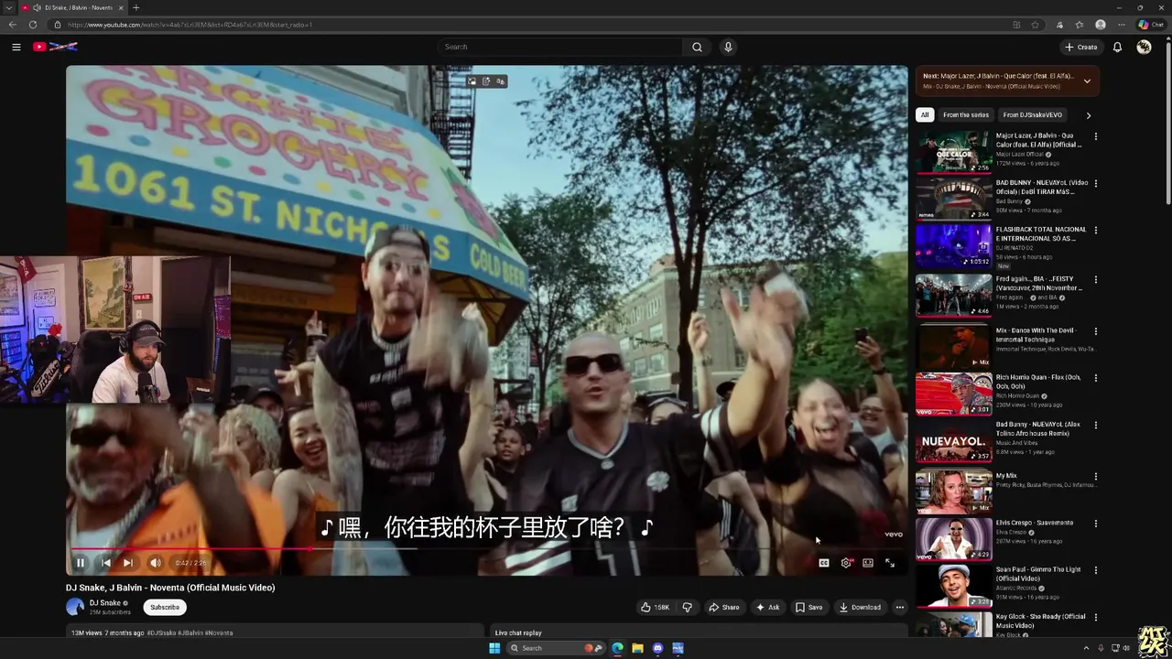Open the notifications bell
The width and height of the screenshot is (1172, 659).
pos(1117,47)
